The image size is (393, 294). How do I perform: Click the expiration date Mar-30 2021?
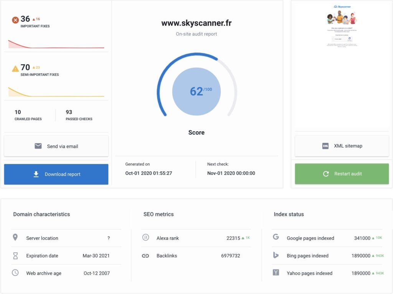click(96, 256)
